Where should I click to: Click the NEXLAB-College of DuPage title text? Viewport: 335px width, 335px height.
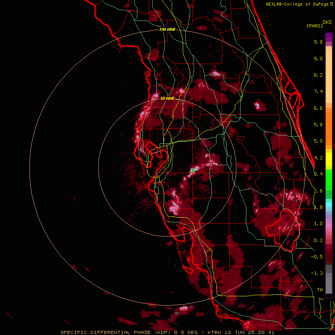297,4
